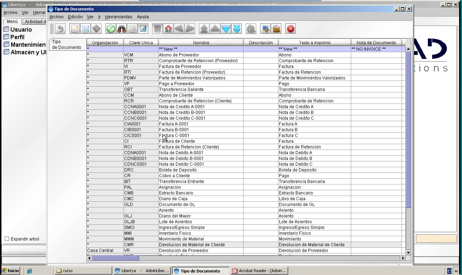Click the brown box archive icon
Viewport: 462px width, 275px height.
pyautogui.click(x=276, y=29)
